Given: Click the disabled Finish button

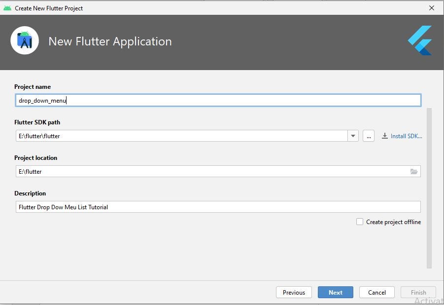Looking at the screenshot, I should (x=418, y=292).
